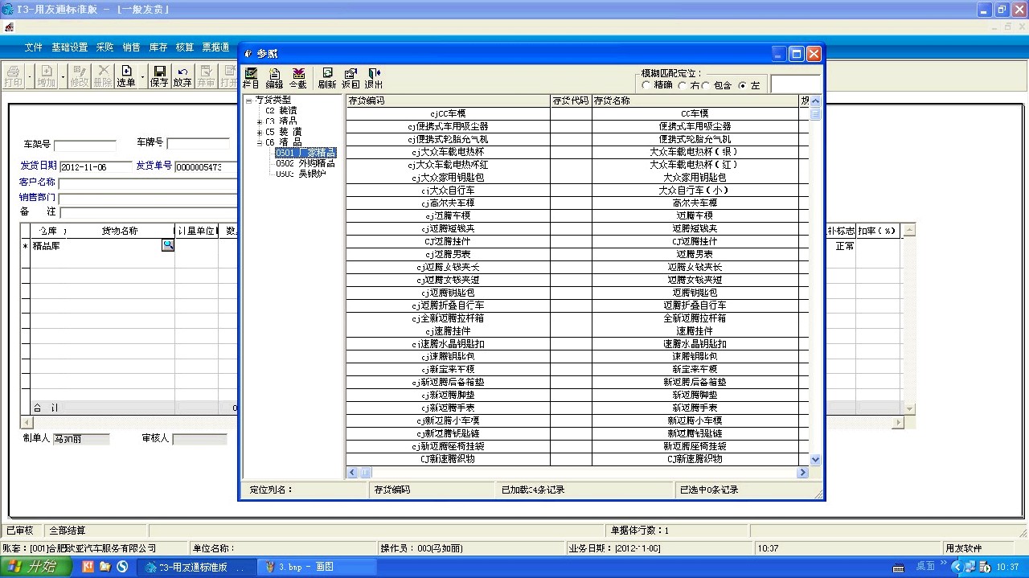Click the 编辑 (edit) icon in the 参照 dialog
Image resolution: width=1029 pixels, height=578 pixels.
(274, 78)
